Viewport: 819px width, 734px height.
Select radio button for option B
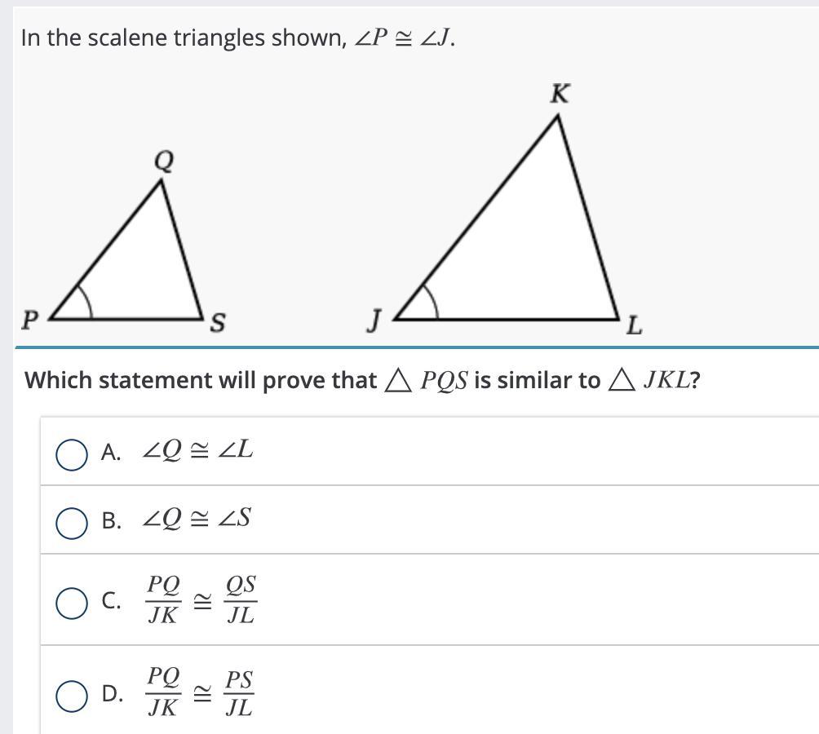point(72,523)
